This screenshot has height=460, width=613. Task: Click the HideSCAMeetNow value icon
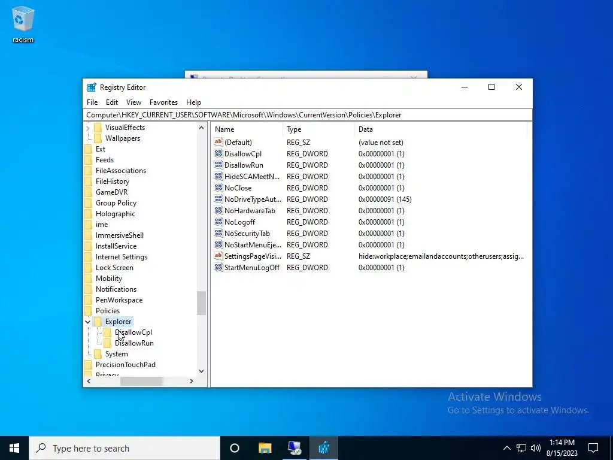pyautogui.click(x=219, y=177)
